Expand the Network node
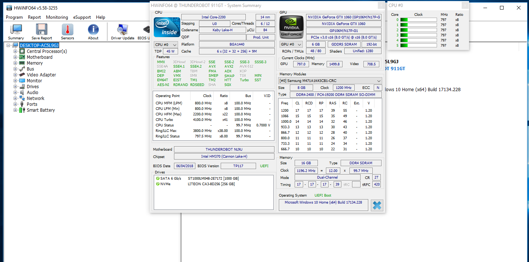 coord(15,98)
